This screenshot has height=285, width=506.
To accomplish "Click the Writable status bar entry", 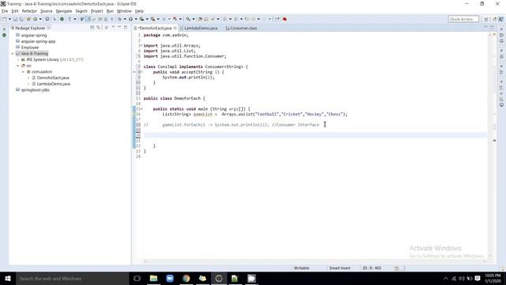I will tap(301, 268).
